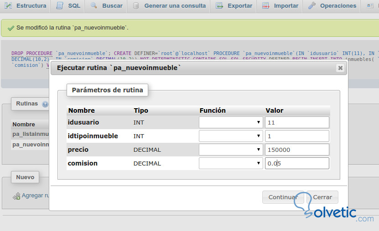This screenshot has height=231, width=379.
Task: Focus the precio value field
Action: [297, 150]
